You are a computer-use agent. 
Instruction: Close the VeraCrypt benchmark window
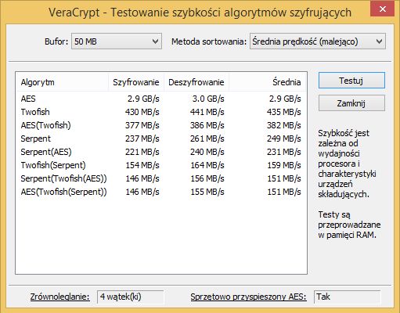click(x=382, y=9)
